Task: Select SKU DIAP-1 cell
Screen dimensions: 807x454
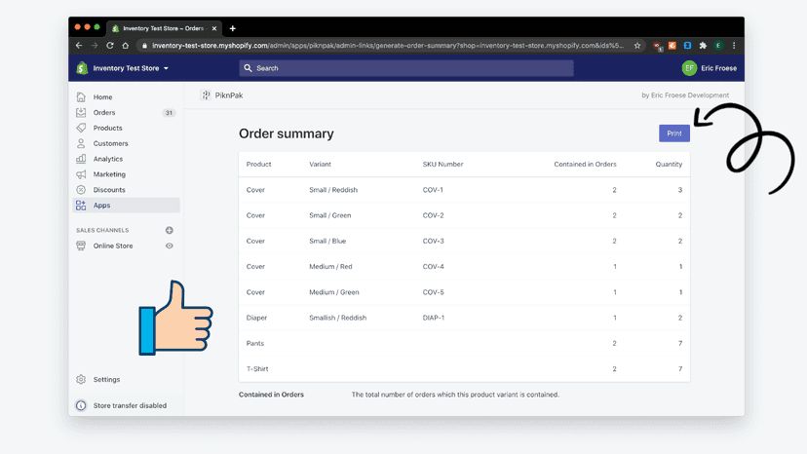Action: 434,318
